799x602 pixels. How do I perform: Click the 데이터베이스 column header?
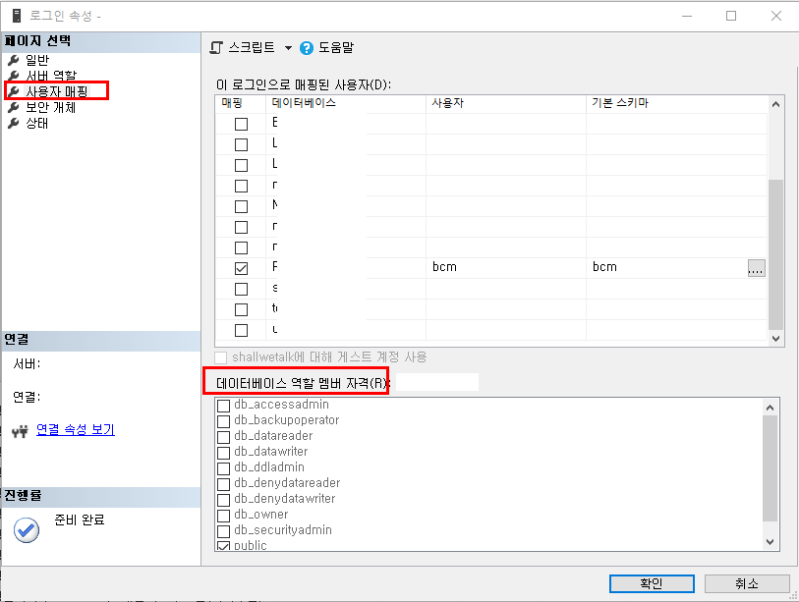point(346,103)
